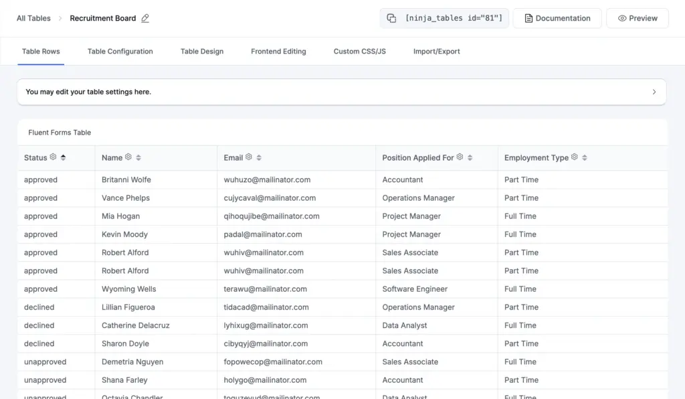Select the name Shana Farley
The image size is (685, 399).
(124, 380)
